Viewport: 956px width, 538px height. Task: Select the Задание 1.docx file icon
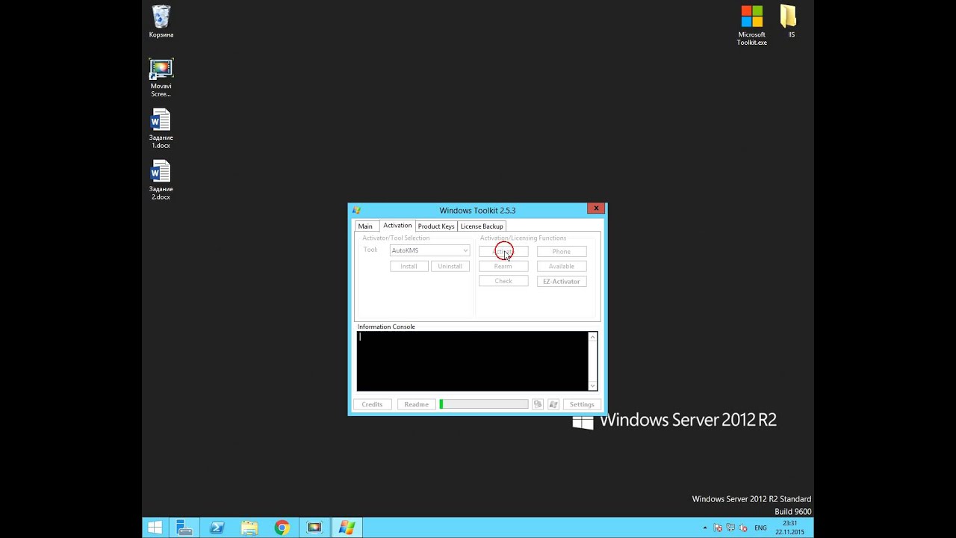161,129
